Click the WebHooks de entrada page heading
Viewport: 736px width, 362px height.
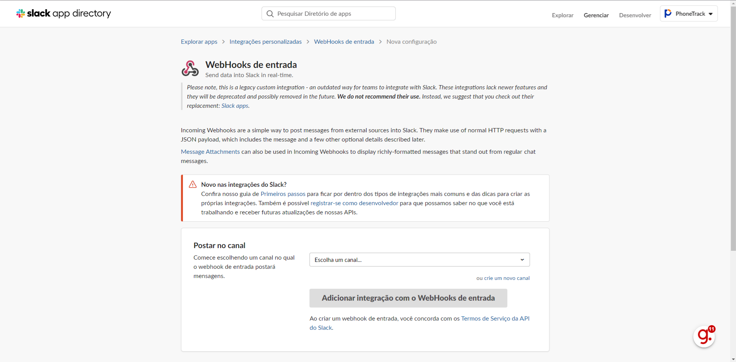point(251,65)
